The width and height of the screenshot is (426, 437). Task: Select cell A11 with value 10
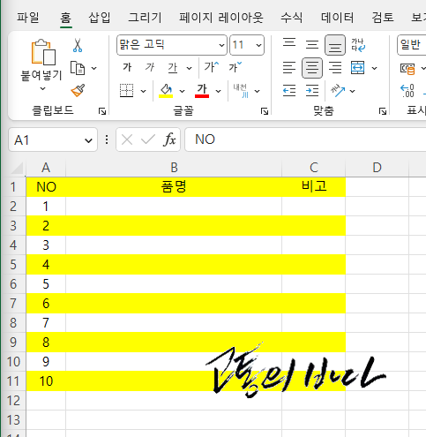coord(46,381)
